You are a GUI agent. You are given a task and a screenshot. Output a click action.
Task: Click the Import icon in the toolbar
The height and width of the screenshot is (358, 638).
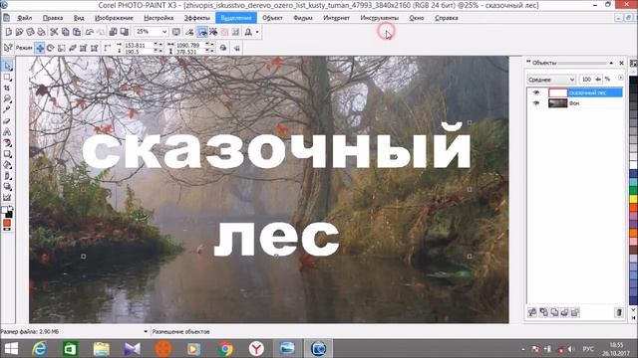point(113,32)
